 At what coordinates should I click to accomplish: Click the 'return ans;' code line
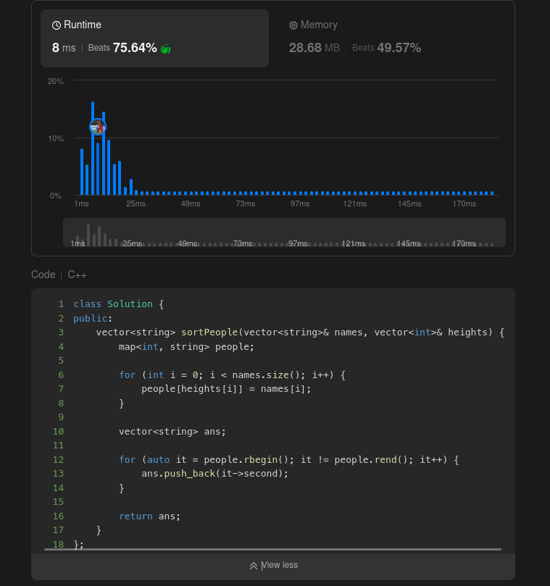click(149, 516)
